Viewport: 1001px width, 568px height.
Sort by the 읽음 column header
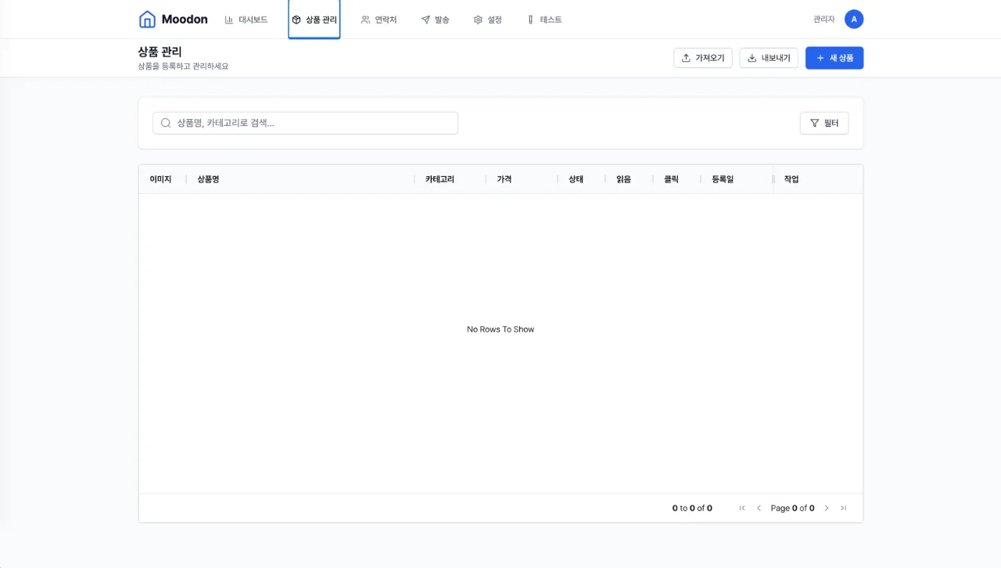[624, 179]
